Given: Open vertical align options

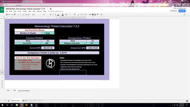Looking at the screenshot, I should (x=78, y=15).
